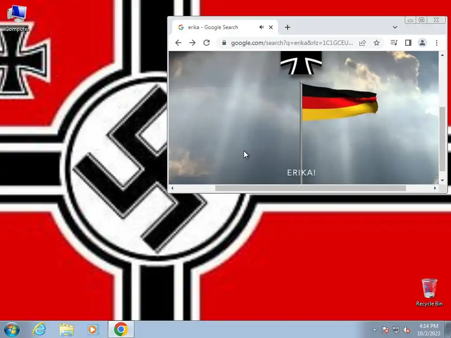This screenshot has width=451, height=338.
Task: Click the vertical scrollbar up arrow
Action: 442,55
